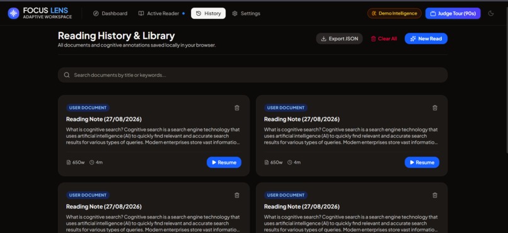Click the New Read button

426,39
